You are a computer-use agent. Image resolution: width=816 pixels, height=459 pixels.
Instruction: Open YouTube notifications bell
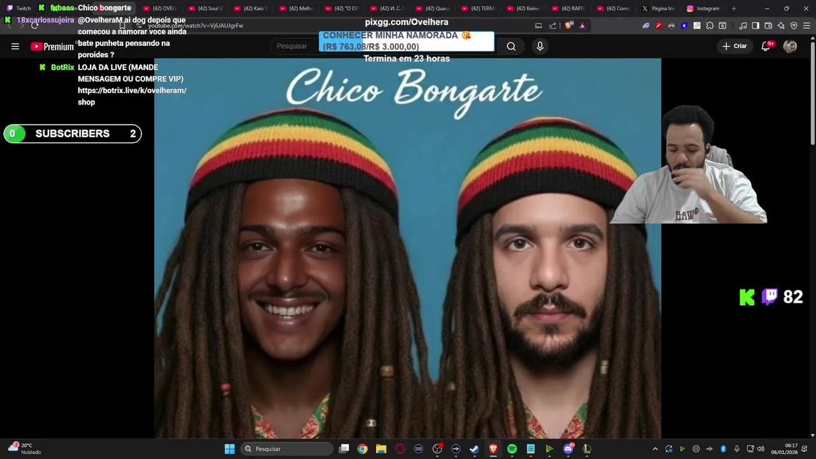(766, 47)
